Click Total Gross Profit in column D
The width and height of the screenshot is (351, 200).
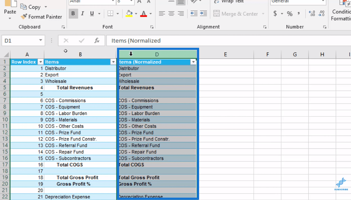point(157,177)
